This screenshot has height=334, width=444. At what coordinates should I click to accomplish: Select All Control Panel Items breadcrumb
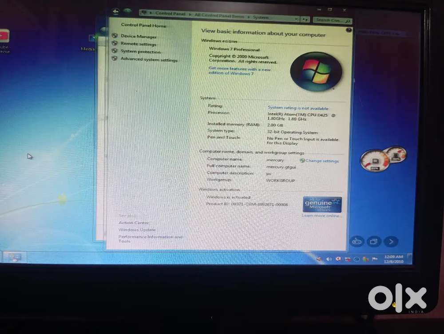pos(219,16)
